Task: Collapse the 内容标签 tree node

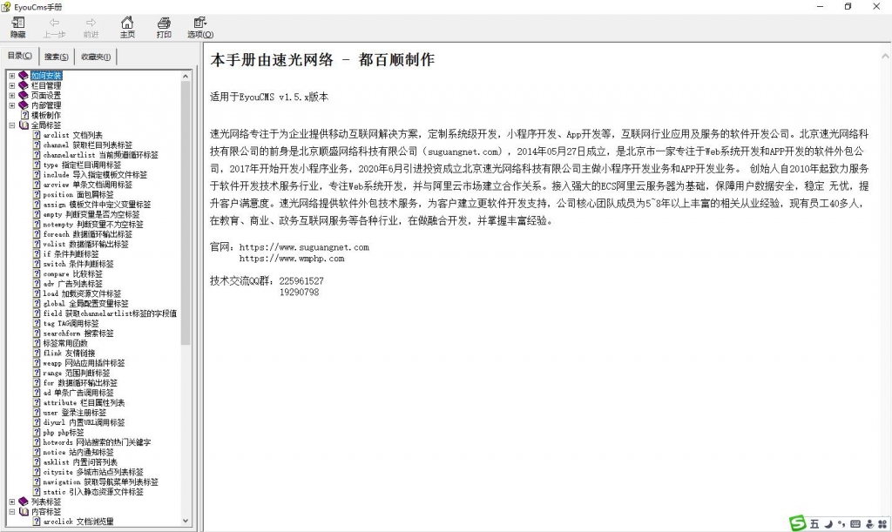Action: [12, 512]
